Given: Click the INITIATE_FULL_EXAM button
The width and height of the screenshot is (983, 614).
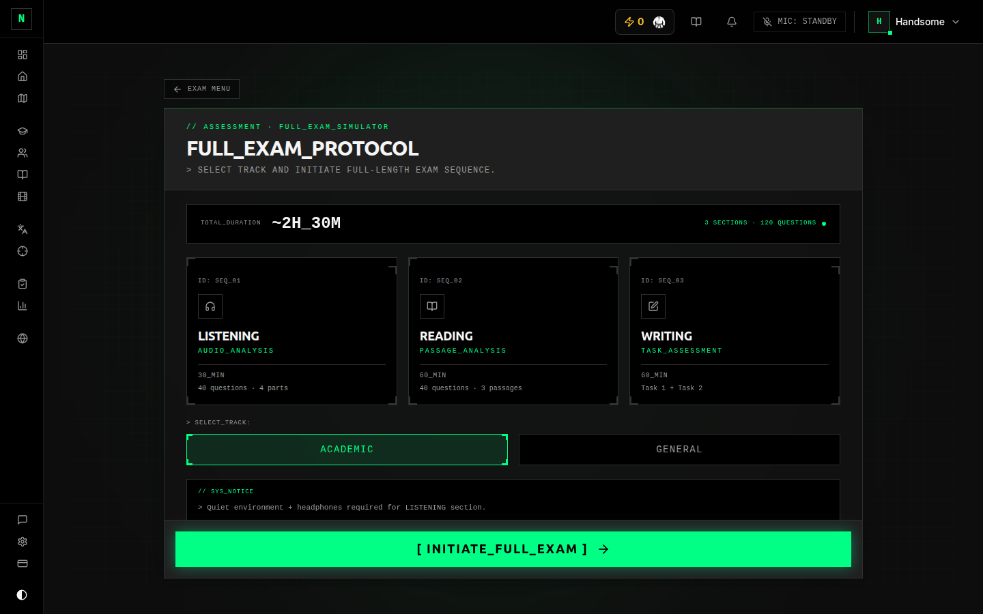Looking at the screenshot, I should click(x=513, y=549).
